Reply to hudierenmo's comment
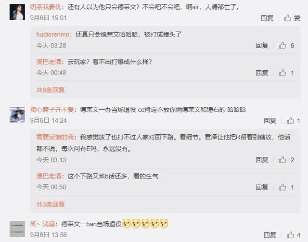This screenshot has width=308, height=242. (262, 46)
